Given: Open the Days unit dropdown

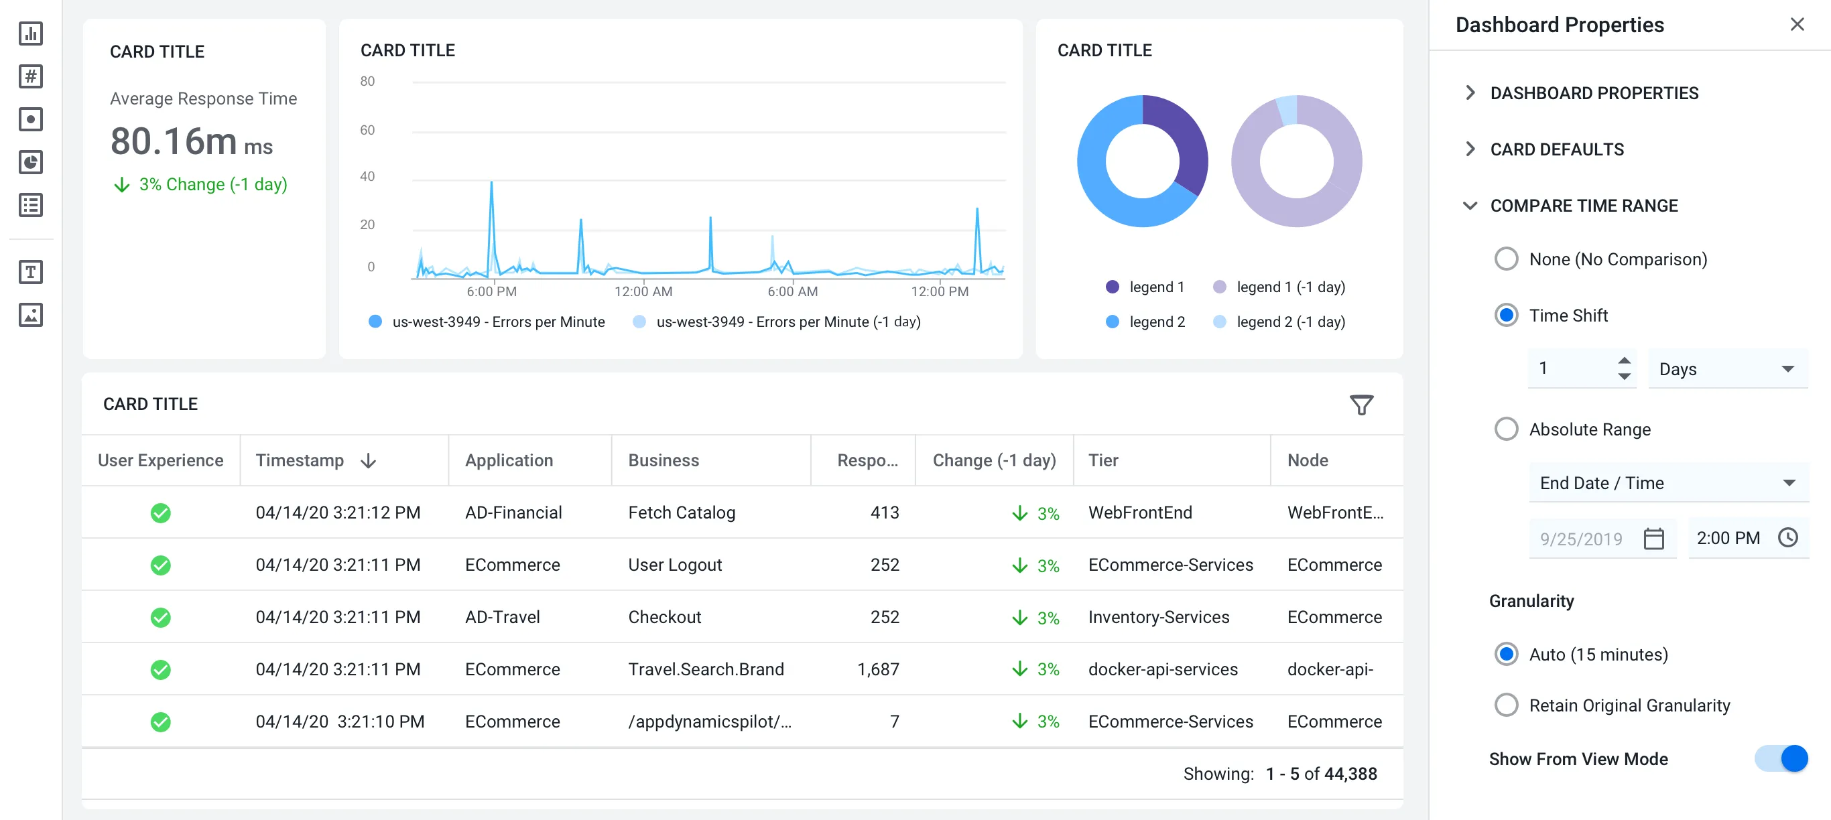Looking at the screenshot, I should pyautogui.click(x=1727, y=368).
